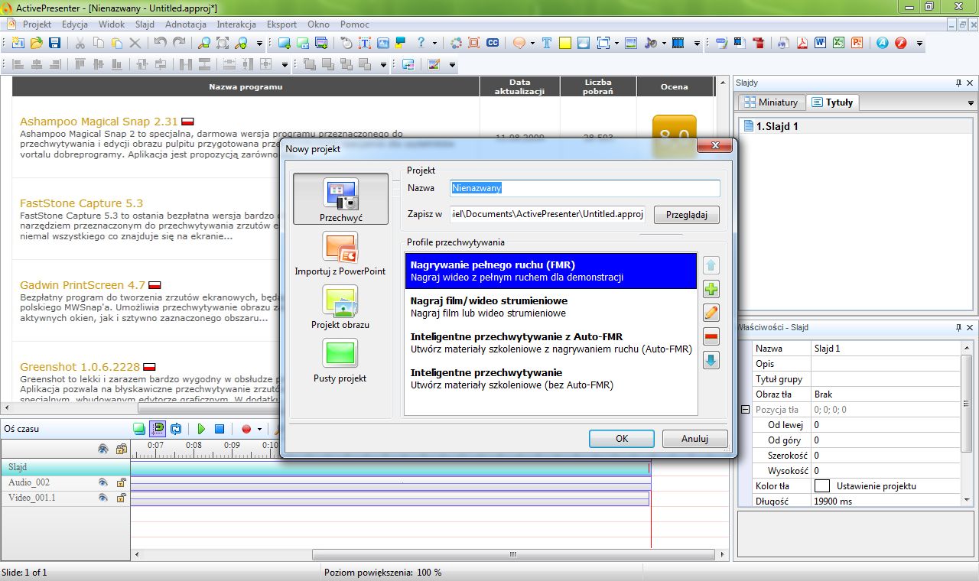This screenshot has height=581, width=979.
Task: Click the Anuluj button
Action: (x=694, y=439)
